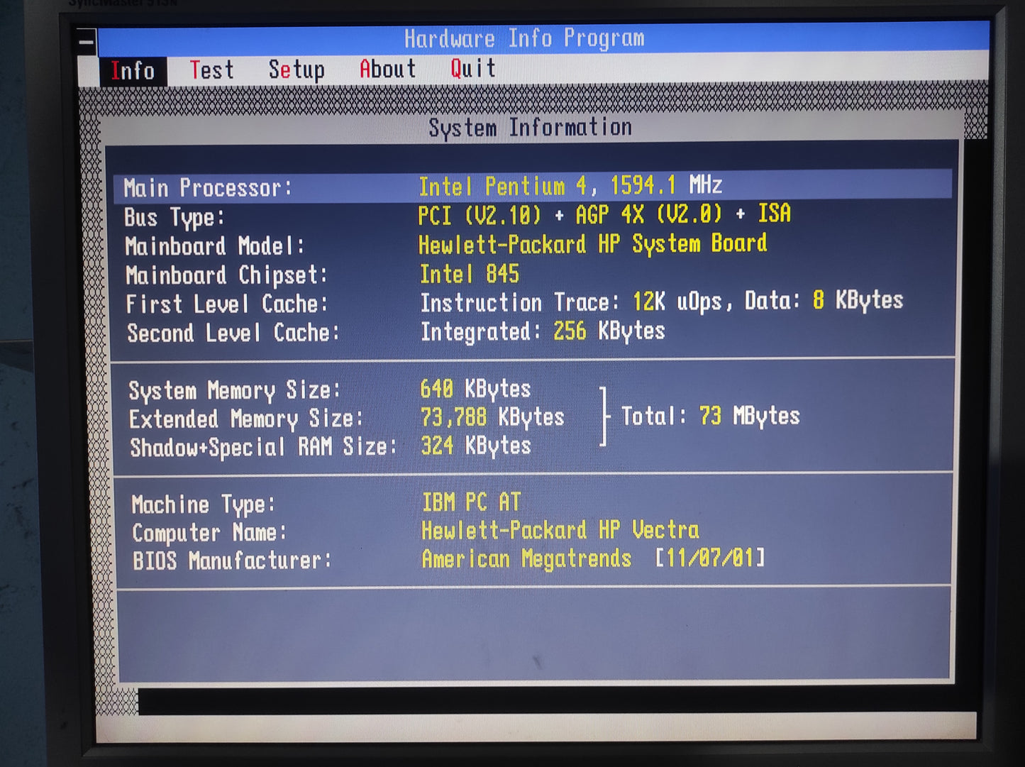Open the Info menu

click(x=133, y=71)
